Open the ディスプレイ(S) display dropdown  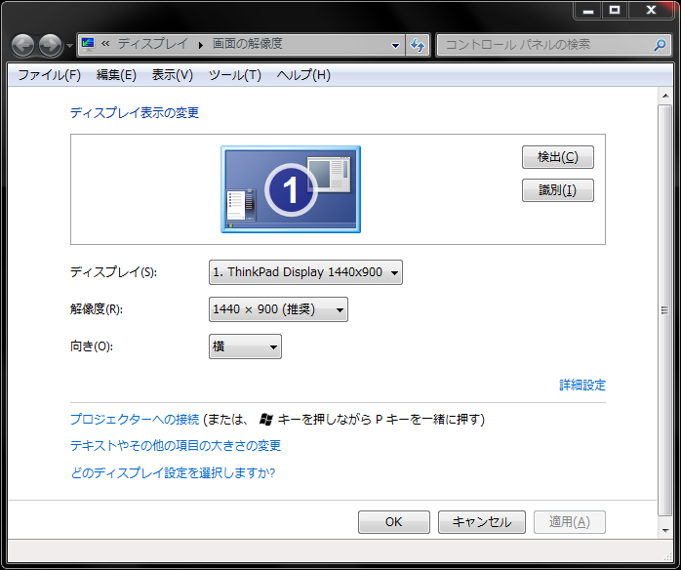pyautogui.click(x=305, y=272)
